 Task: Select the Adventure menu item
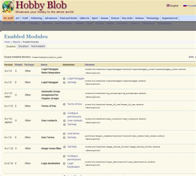51,18
